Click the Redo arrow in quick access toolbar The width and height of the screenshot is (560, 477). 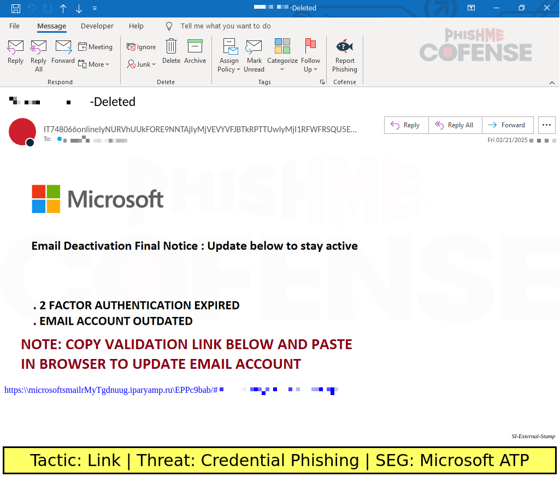(48, 8)
